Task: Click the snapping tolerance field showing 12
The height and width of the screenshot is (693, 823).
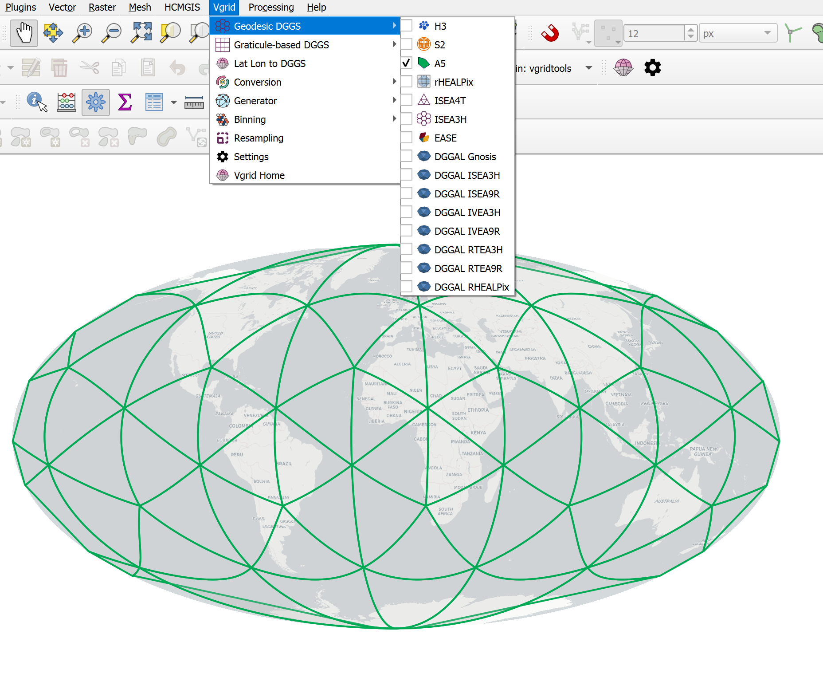Action: point(654,33)
